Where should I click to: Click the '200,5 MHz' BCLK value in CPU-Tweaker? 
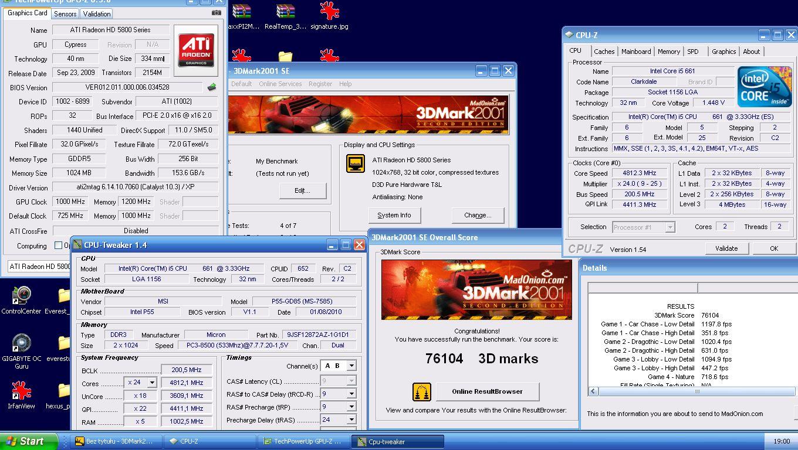pos(187,370)
